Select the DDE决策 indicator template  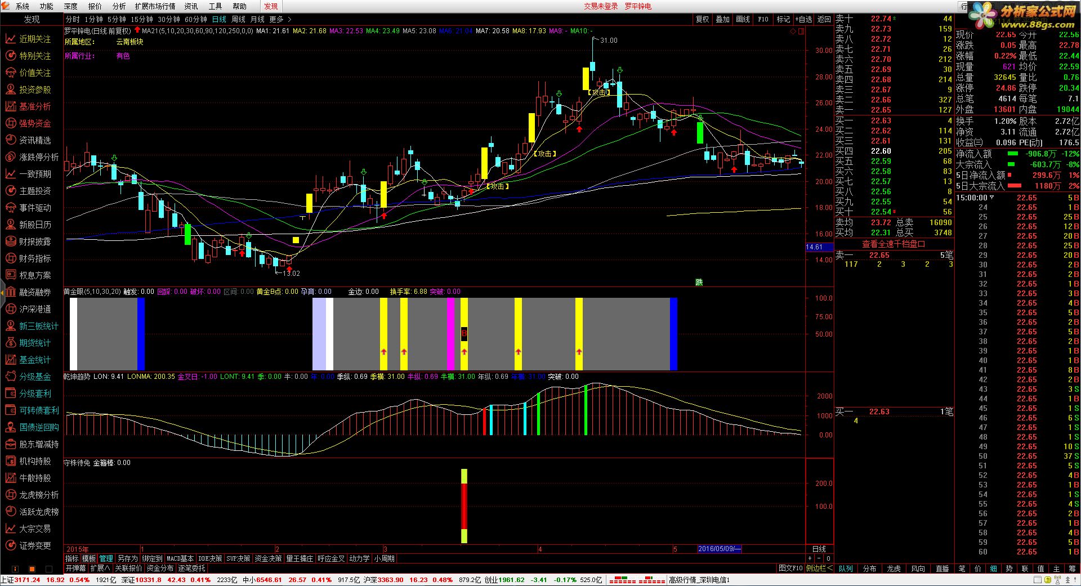[x=210, y=558]
